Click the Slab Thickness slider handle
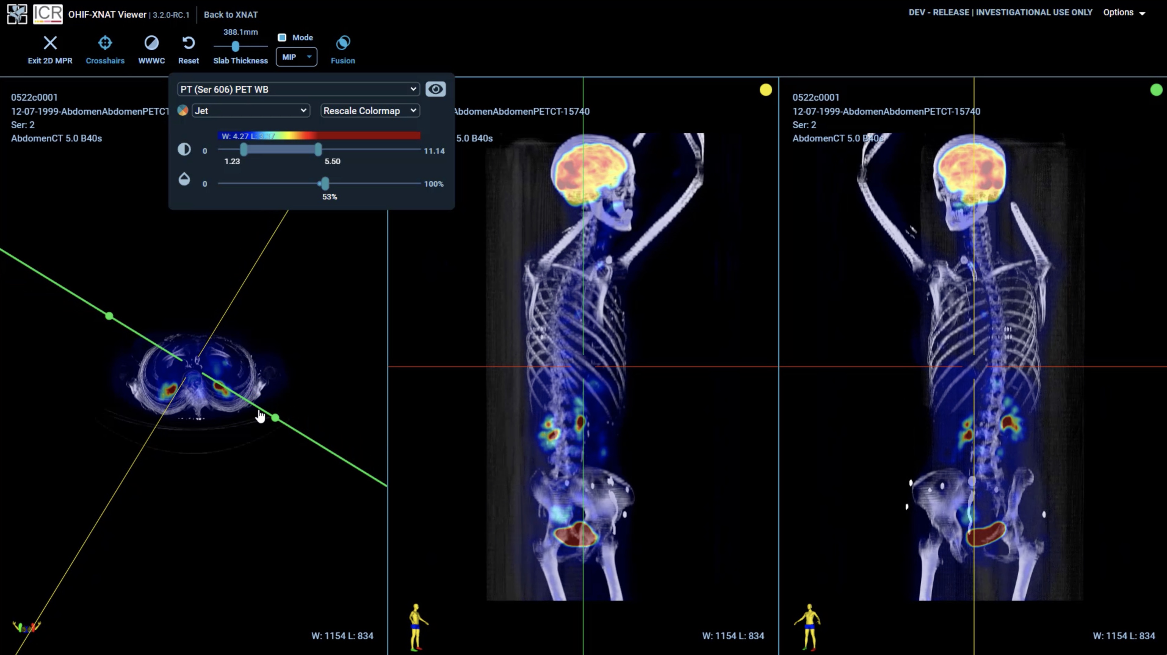The width and height of the screenshot is (1167, 655). pyautogui.click(x=235, y=46)
